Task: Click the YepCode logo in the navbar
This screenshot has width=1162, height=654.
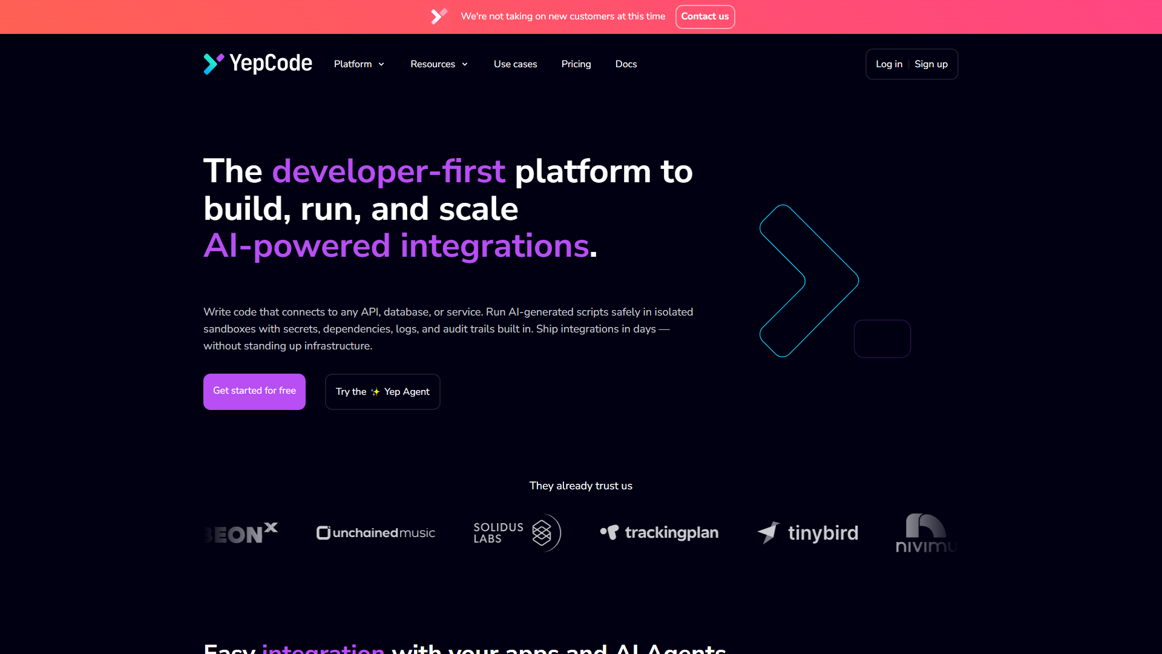Action: click(258, 64)
